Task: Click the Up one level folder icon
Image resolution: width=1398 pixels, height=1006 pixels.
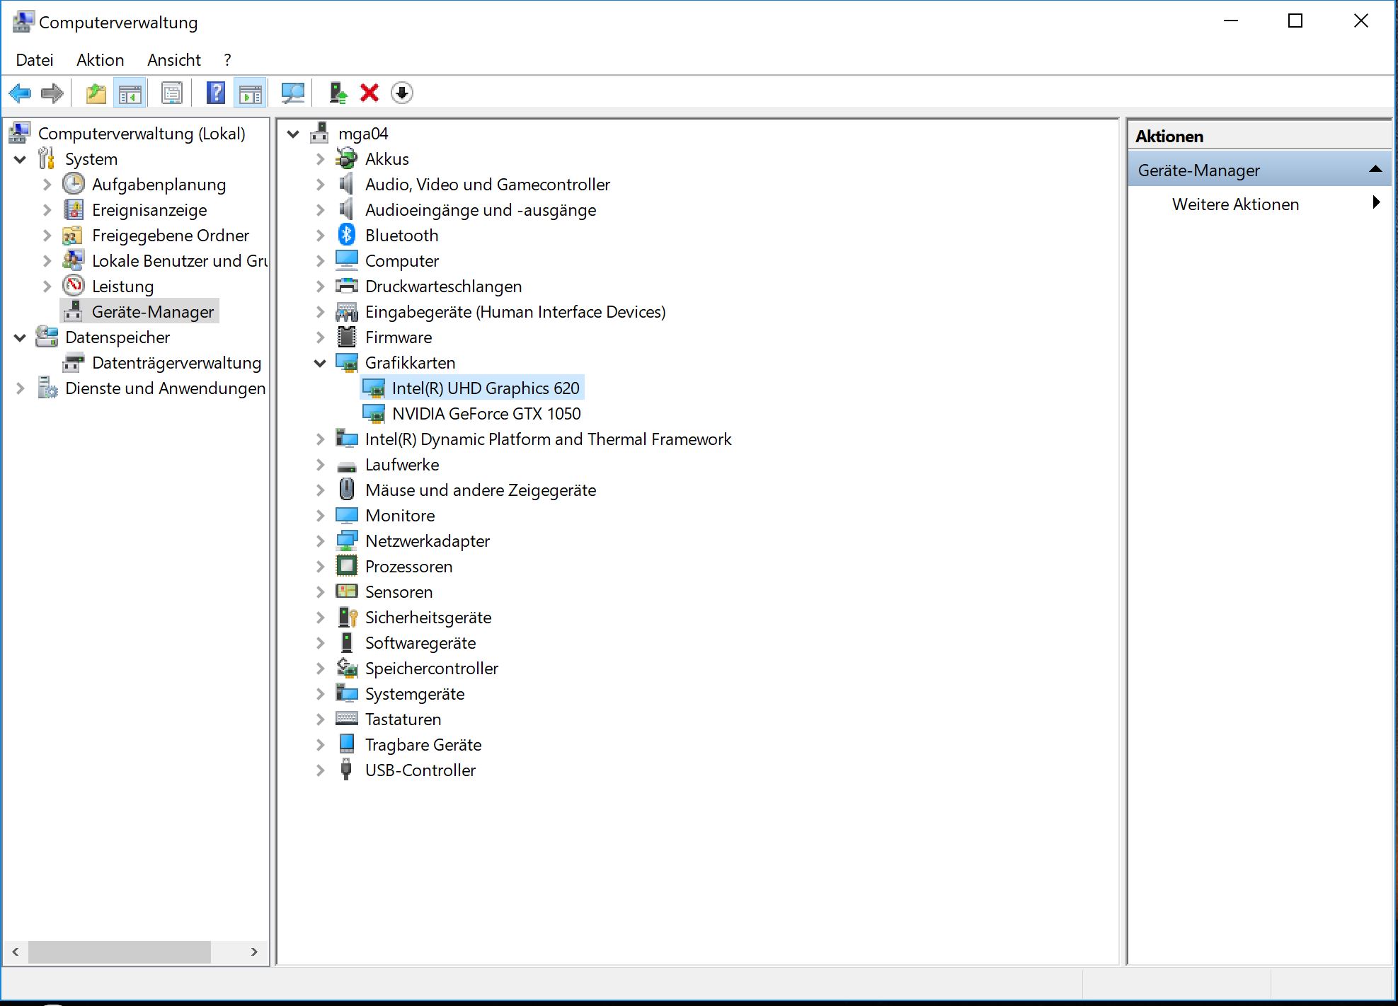Action: tap(96, 93)
